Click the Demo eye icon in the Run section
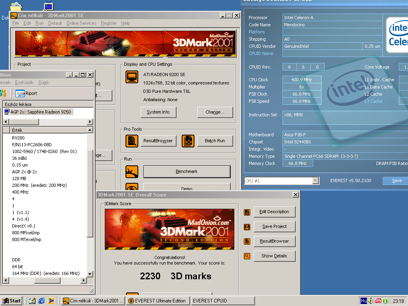408x306 pixels. pyautogui.click(x=131, y=187)
